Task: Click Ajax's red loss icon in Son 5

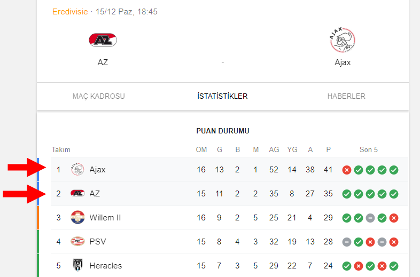Action: [347, 170]
